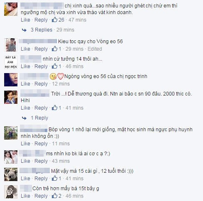Like the 'Bóp vòng 1 nhỏ lại' comment
203x201 pixels.
point(25,144)
